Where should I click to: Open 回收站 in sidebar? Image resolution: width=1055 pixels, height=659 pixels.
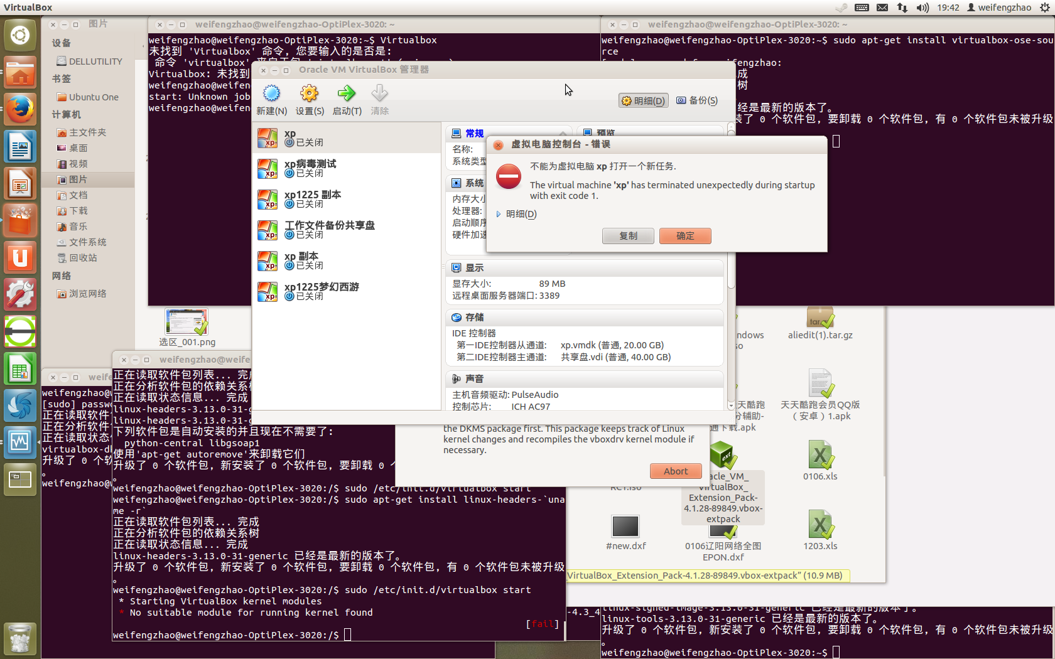[x=77, y=258]
